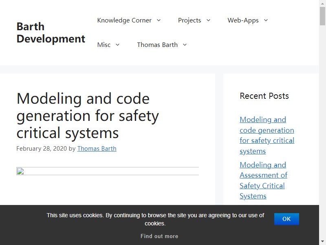Click the broken image icon in the article
The height and width of the screenshot is (245, 326).
point(20,171)
